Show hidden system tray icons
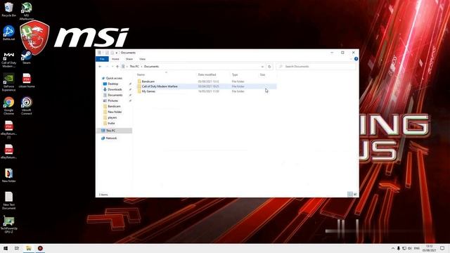Screen dimensions: 450x253 click(x=392, y=248)
